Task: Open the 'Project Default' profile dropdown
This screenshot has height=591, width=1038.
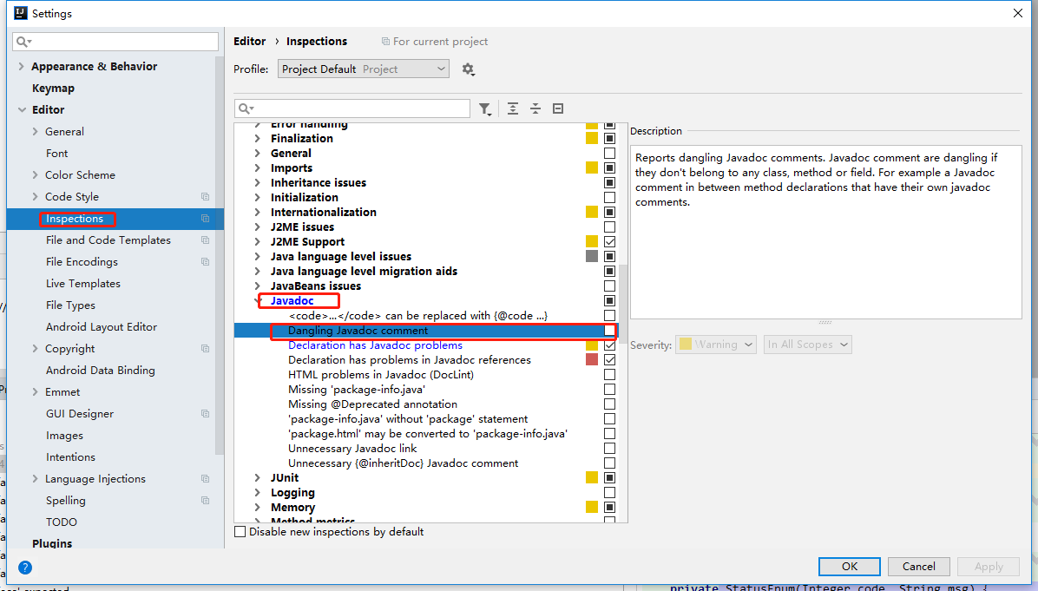Action: pyautogui.click(x=363, y=69)
